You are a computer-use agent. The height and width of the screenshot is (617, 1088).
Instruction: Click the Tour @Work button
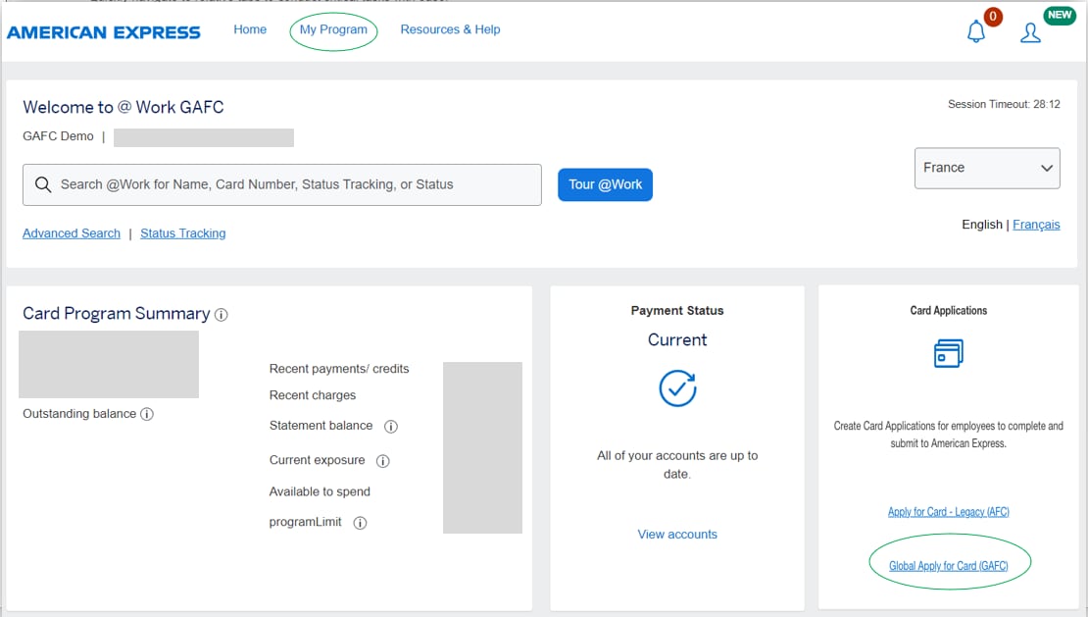[605, 184]
